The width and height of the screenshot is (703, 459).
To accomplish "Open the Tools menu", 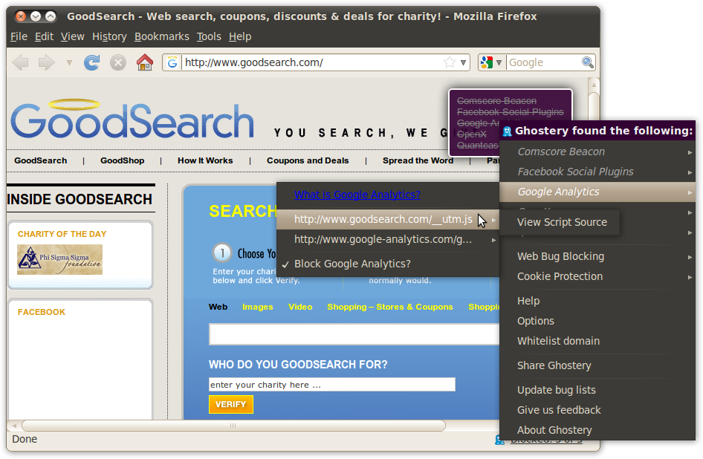I will tap(209, 36).
